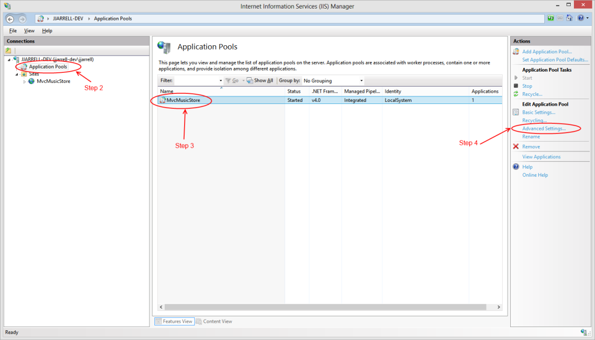Viewport: 595px width, 340px height.
Task: Click the Features View tab icon
Action: click(x=159, y=322)
